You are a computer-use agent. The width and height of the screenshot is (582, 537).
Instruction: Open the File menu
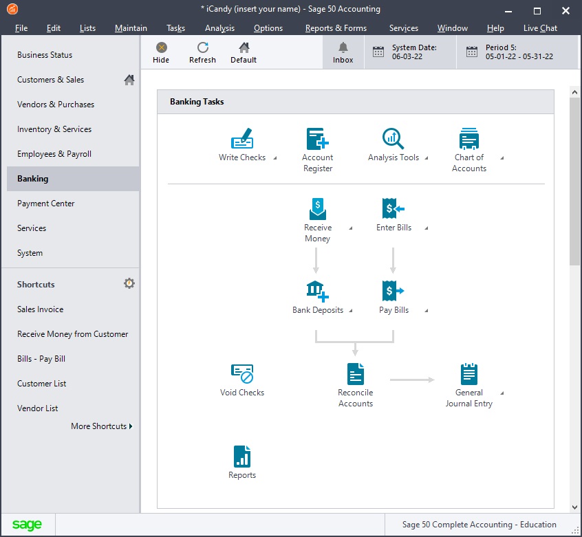(x=21, y=28)
